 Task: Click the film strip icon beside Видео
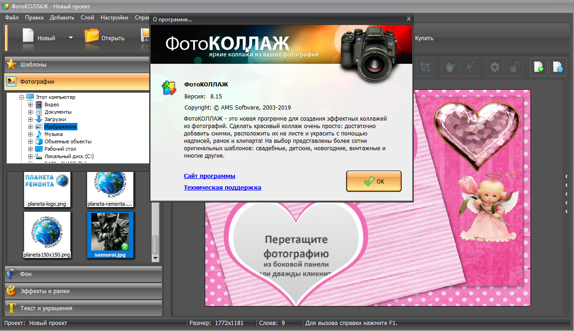[39, 104]
